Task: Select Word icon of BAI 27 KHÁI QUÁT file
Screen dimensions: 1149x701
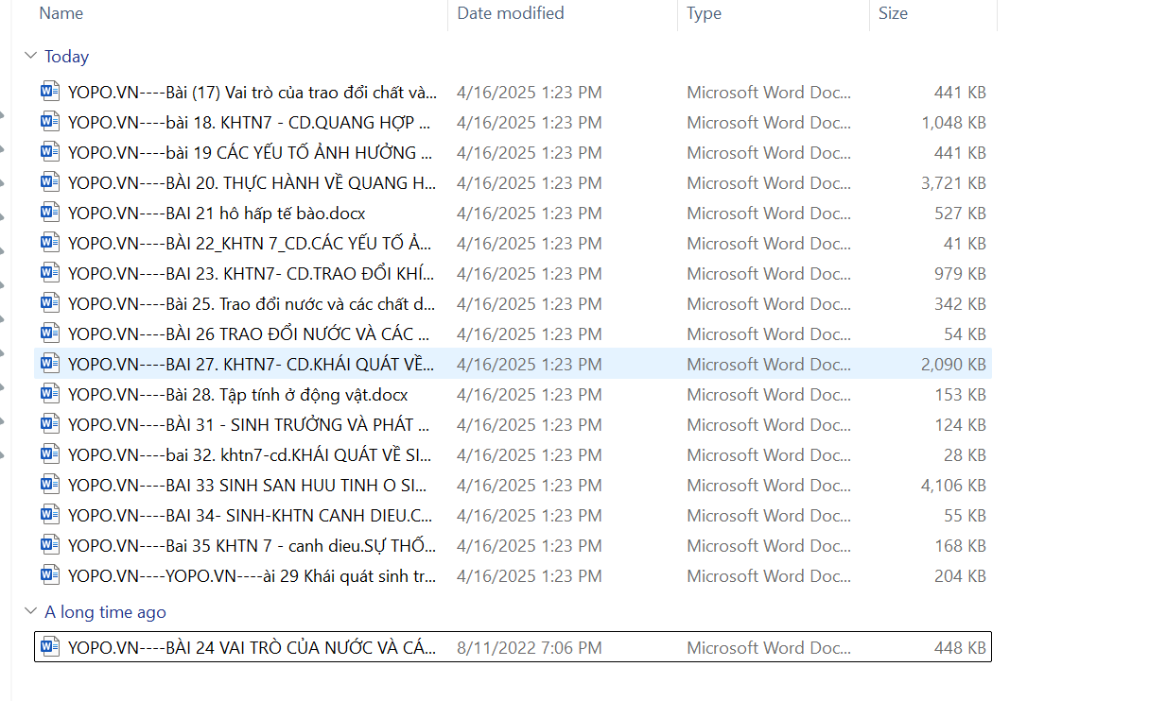Action: point(50,364)
